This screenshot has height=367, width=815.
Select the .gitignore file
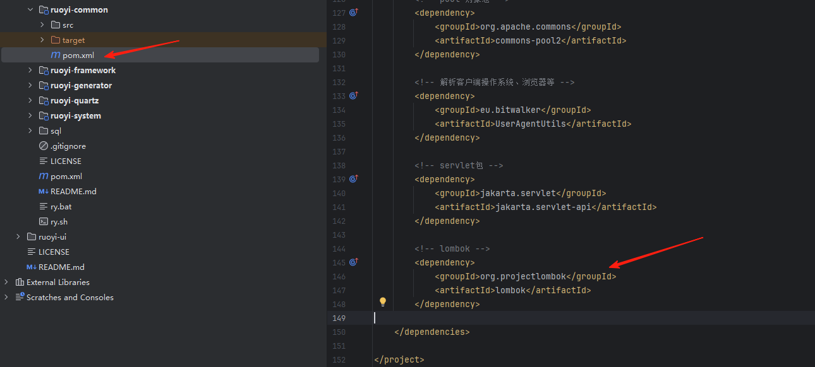[x=68, y=146]
